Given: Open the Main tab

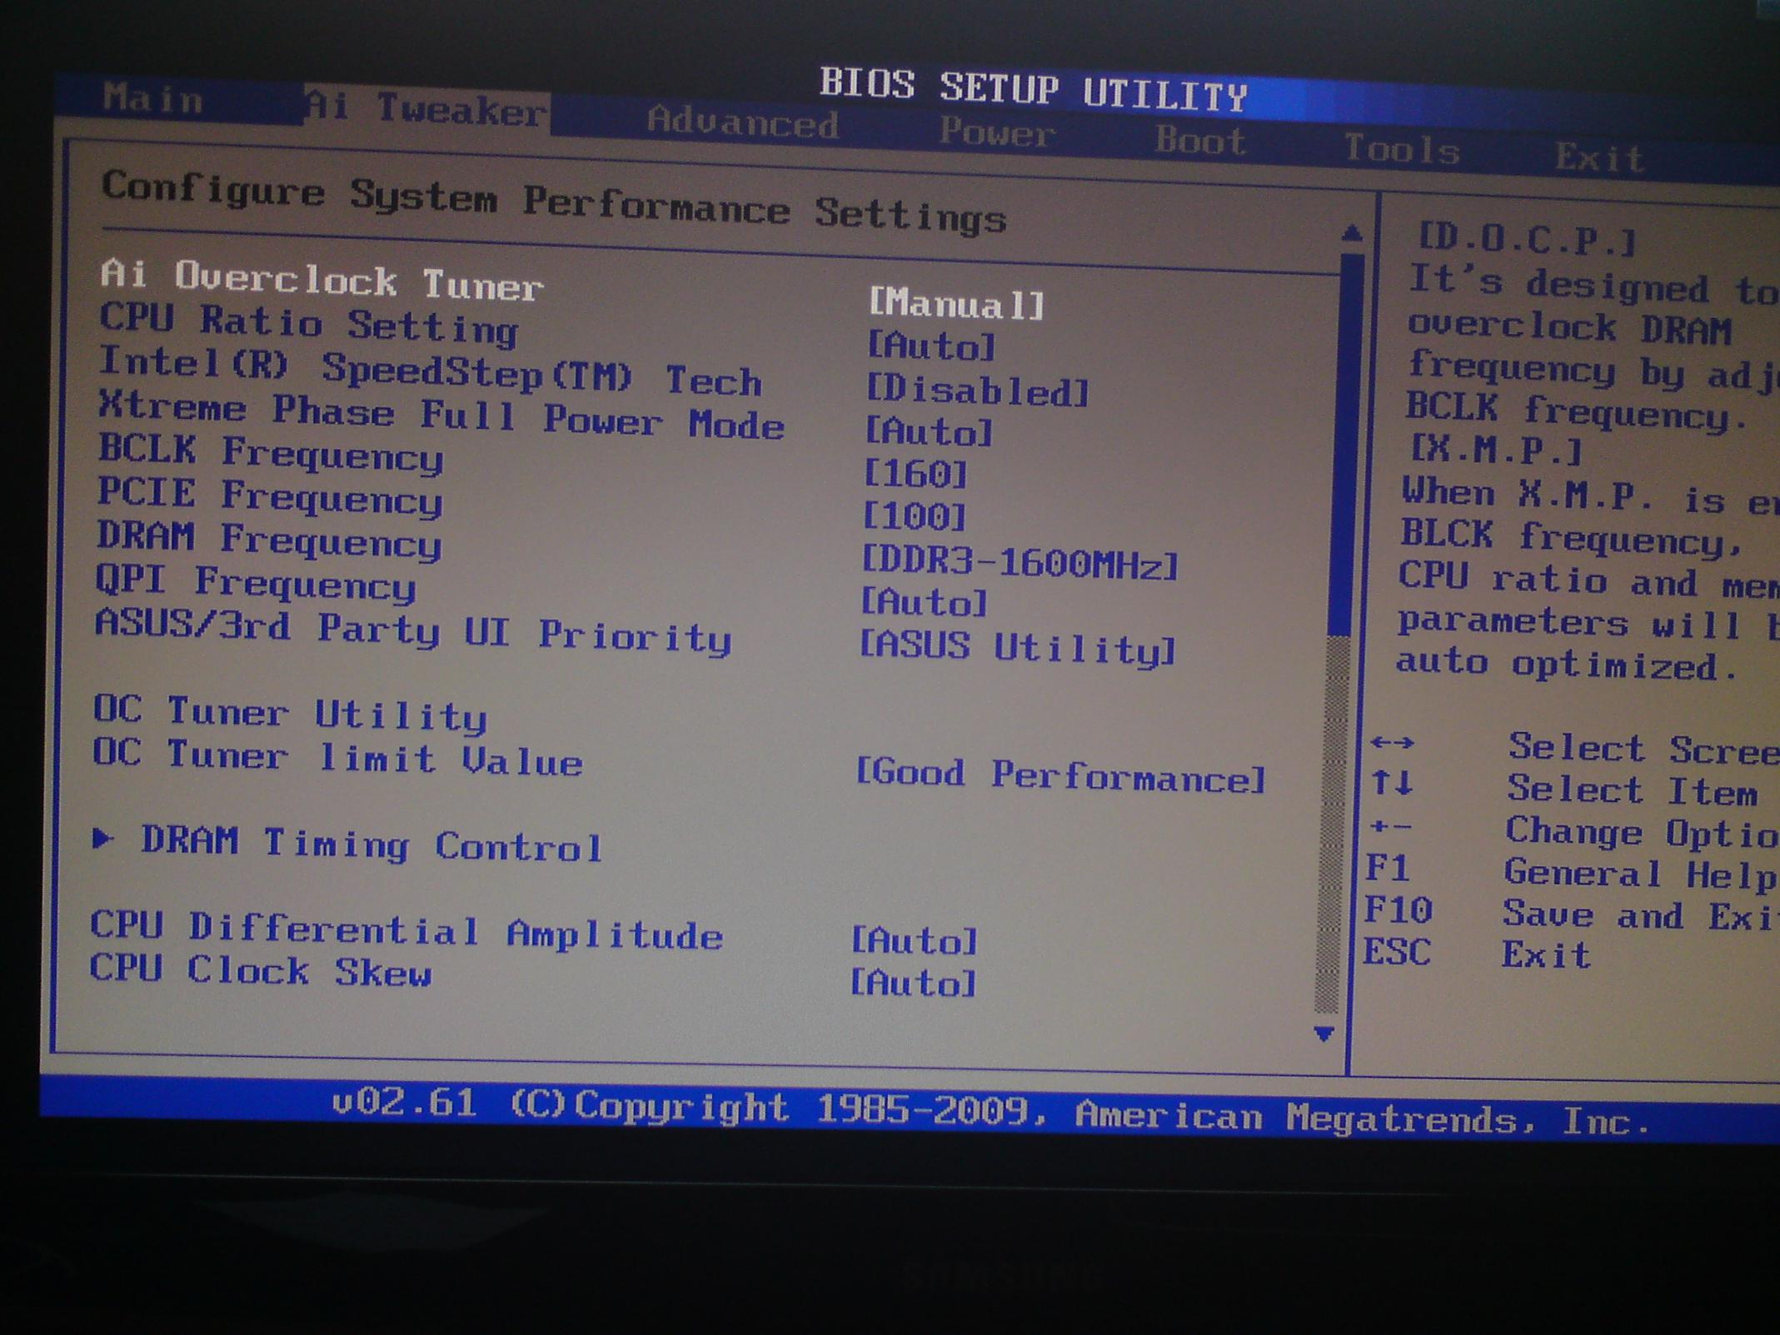Looking at the screenshot, I should (152, 99).
